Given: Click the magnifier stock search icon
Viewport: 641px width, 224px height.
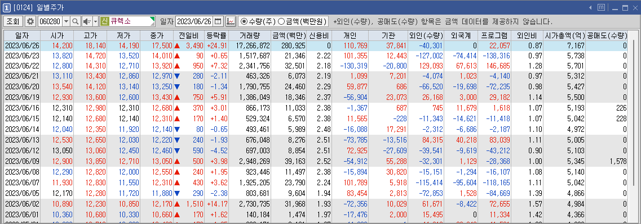Looking at the screenshot, I should (75, 21).
